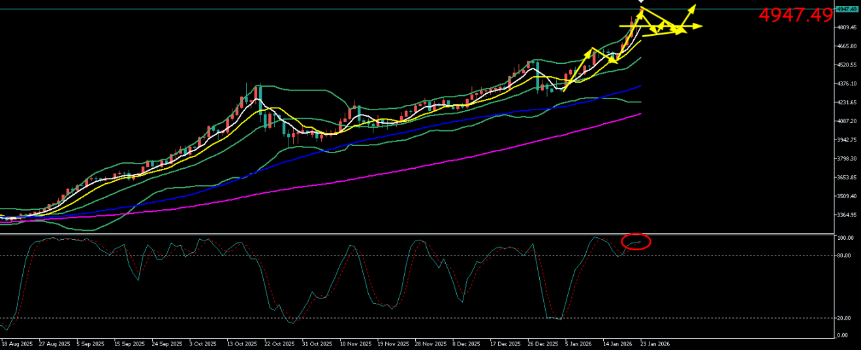Click the 3364.95 price axis label
The height and width of the screenshot is (350, 861).
point(846,215)
